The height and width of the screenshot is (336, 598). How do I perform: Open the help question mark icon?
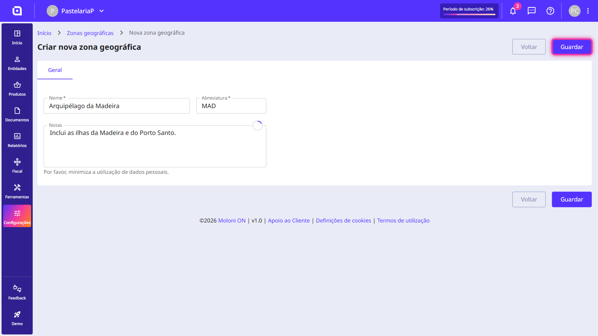tap(551, 11)
